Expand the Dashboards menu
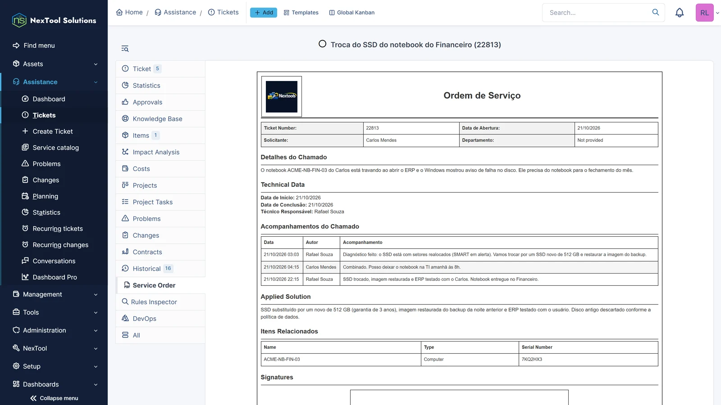This screenshot has height=405, width=721. tap(54, 384)
